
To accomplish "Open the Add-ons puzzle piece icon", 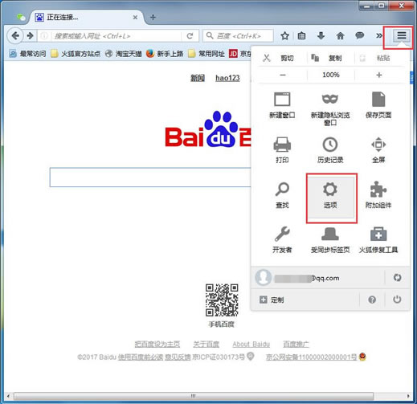I will (378, 190).
